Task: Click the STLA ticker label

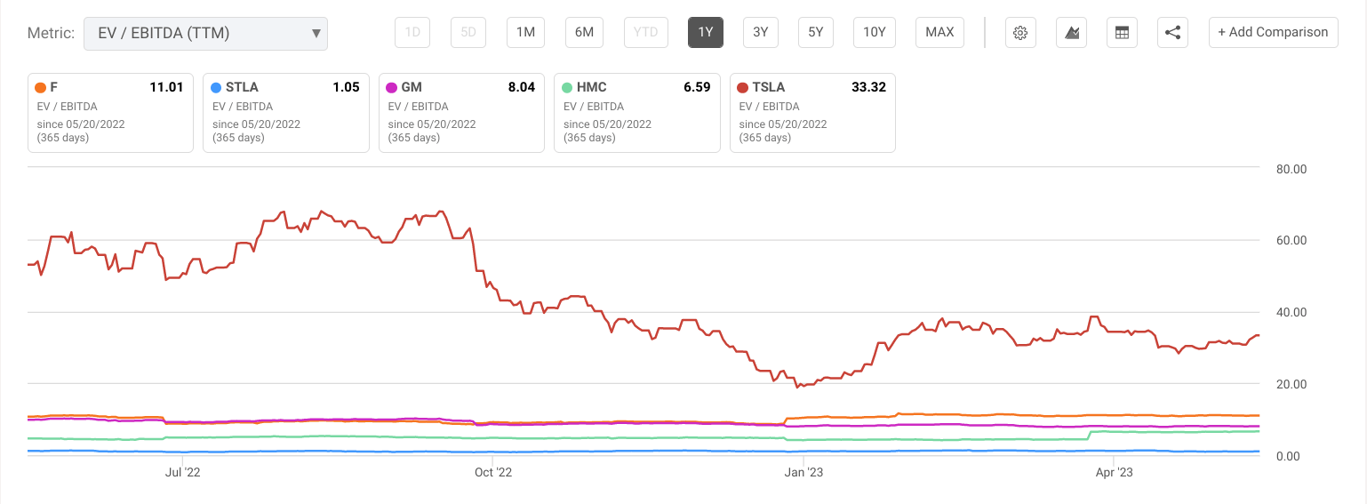Action: (242, 87)
